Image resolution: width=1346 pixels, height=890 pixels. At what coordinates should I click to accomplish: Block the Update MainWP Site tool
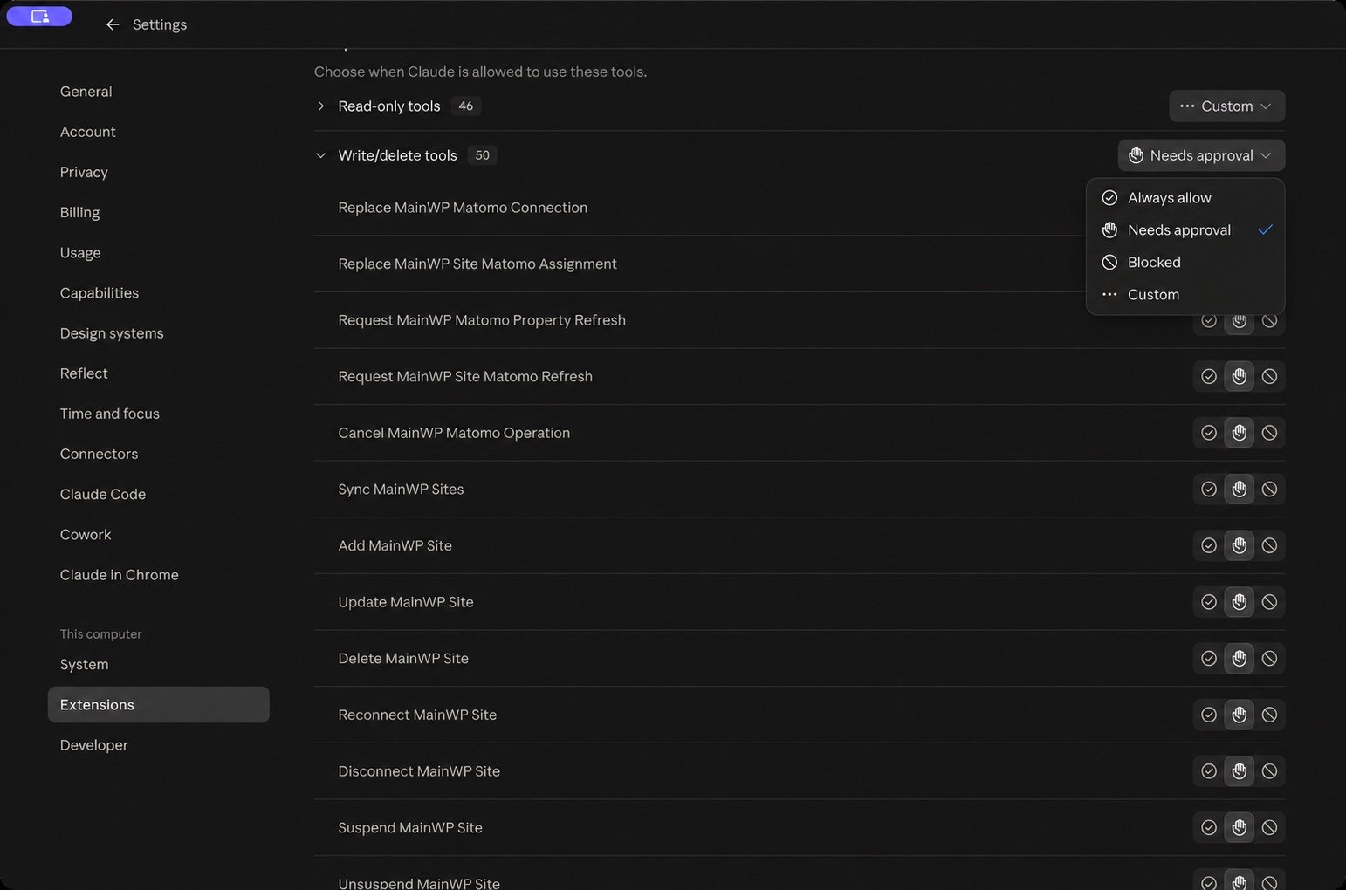(x=1269, y=602)
